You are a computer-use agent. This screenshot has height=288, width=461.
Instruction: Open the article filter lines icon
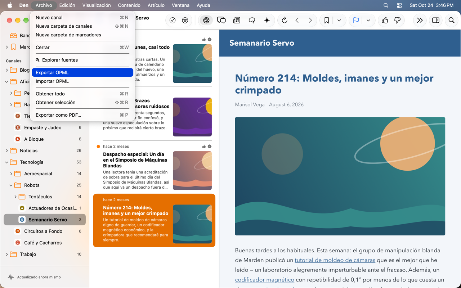point(185,21)
